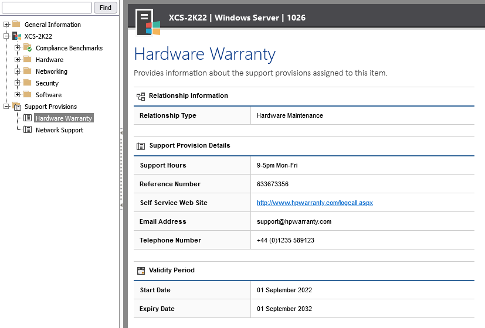Select Support Provisions in the tree
Screen dimensions: 485x328
click(50, 107)
